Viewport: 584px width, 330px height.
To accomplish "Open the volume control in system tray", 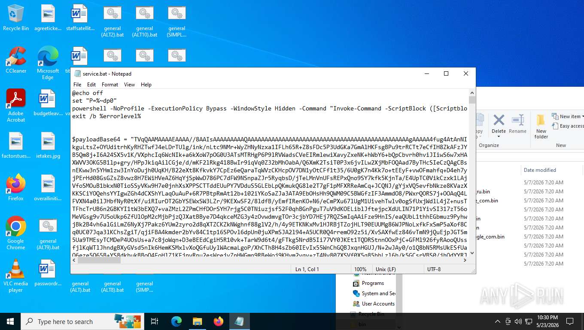I will tap(518, 321).
